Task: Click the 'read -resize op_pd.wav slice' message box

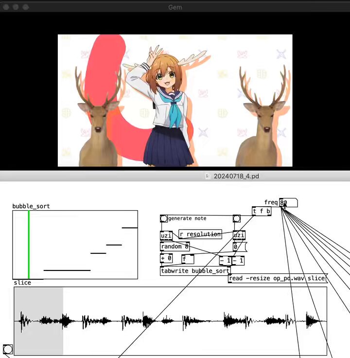Action: point(278,278)
